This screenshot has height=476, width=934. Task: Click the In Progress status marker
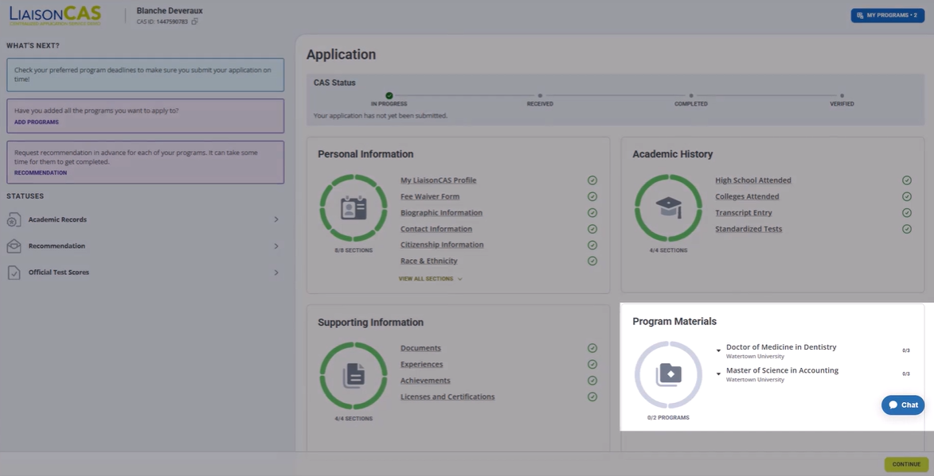point(389,95)
